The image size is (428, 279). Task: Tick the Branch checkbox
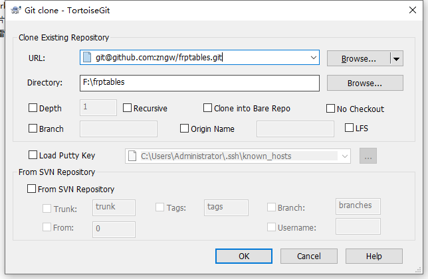pyautogui.click(x=33, y=129)
